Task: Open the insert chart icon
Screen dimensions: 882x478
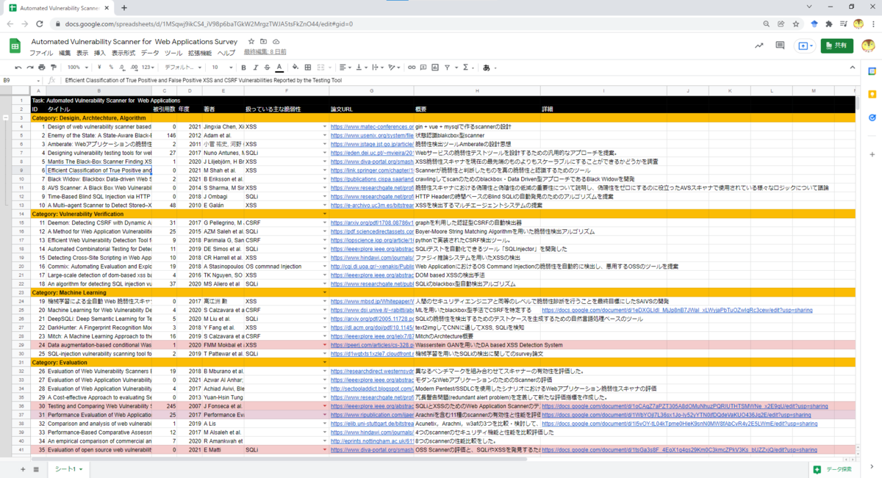Action: 436,67
